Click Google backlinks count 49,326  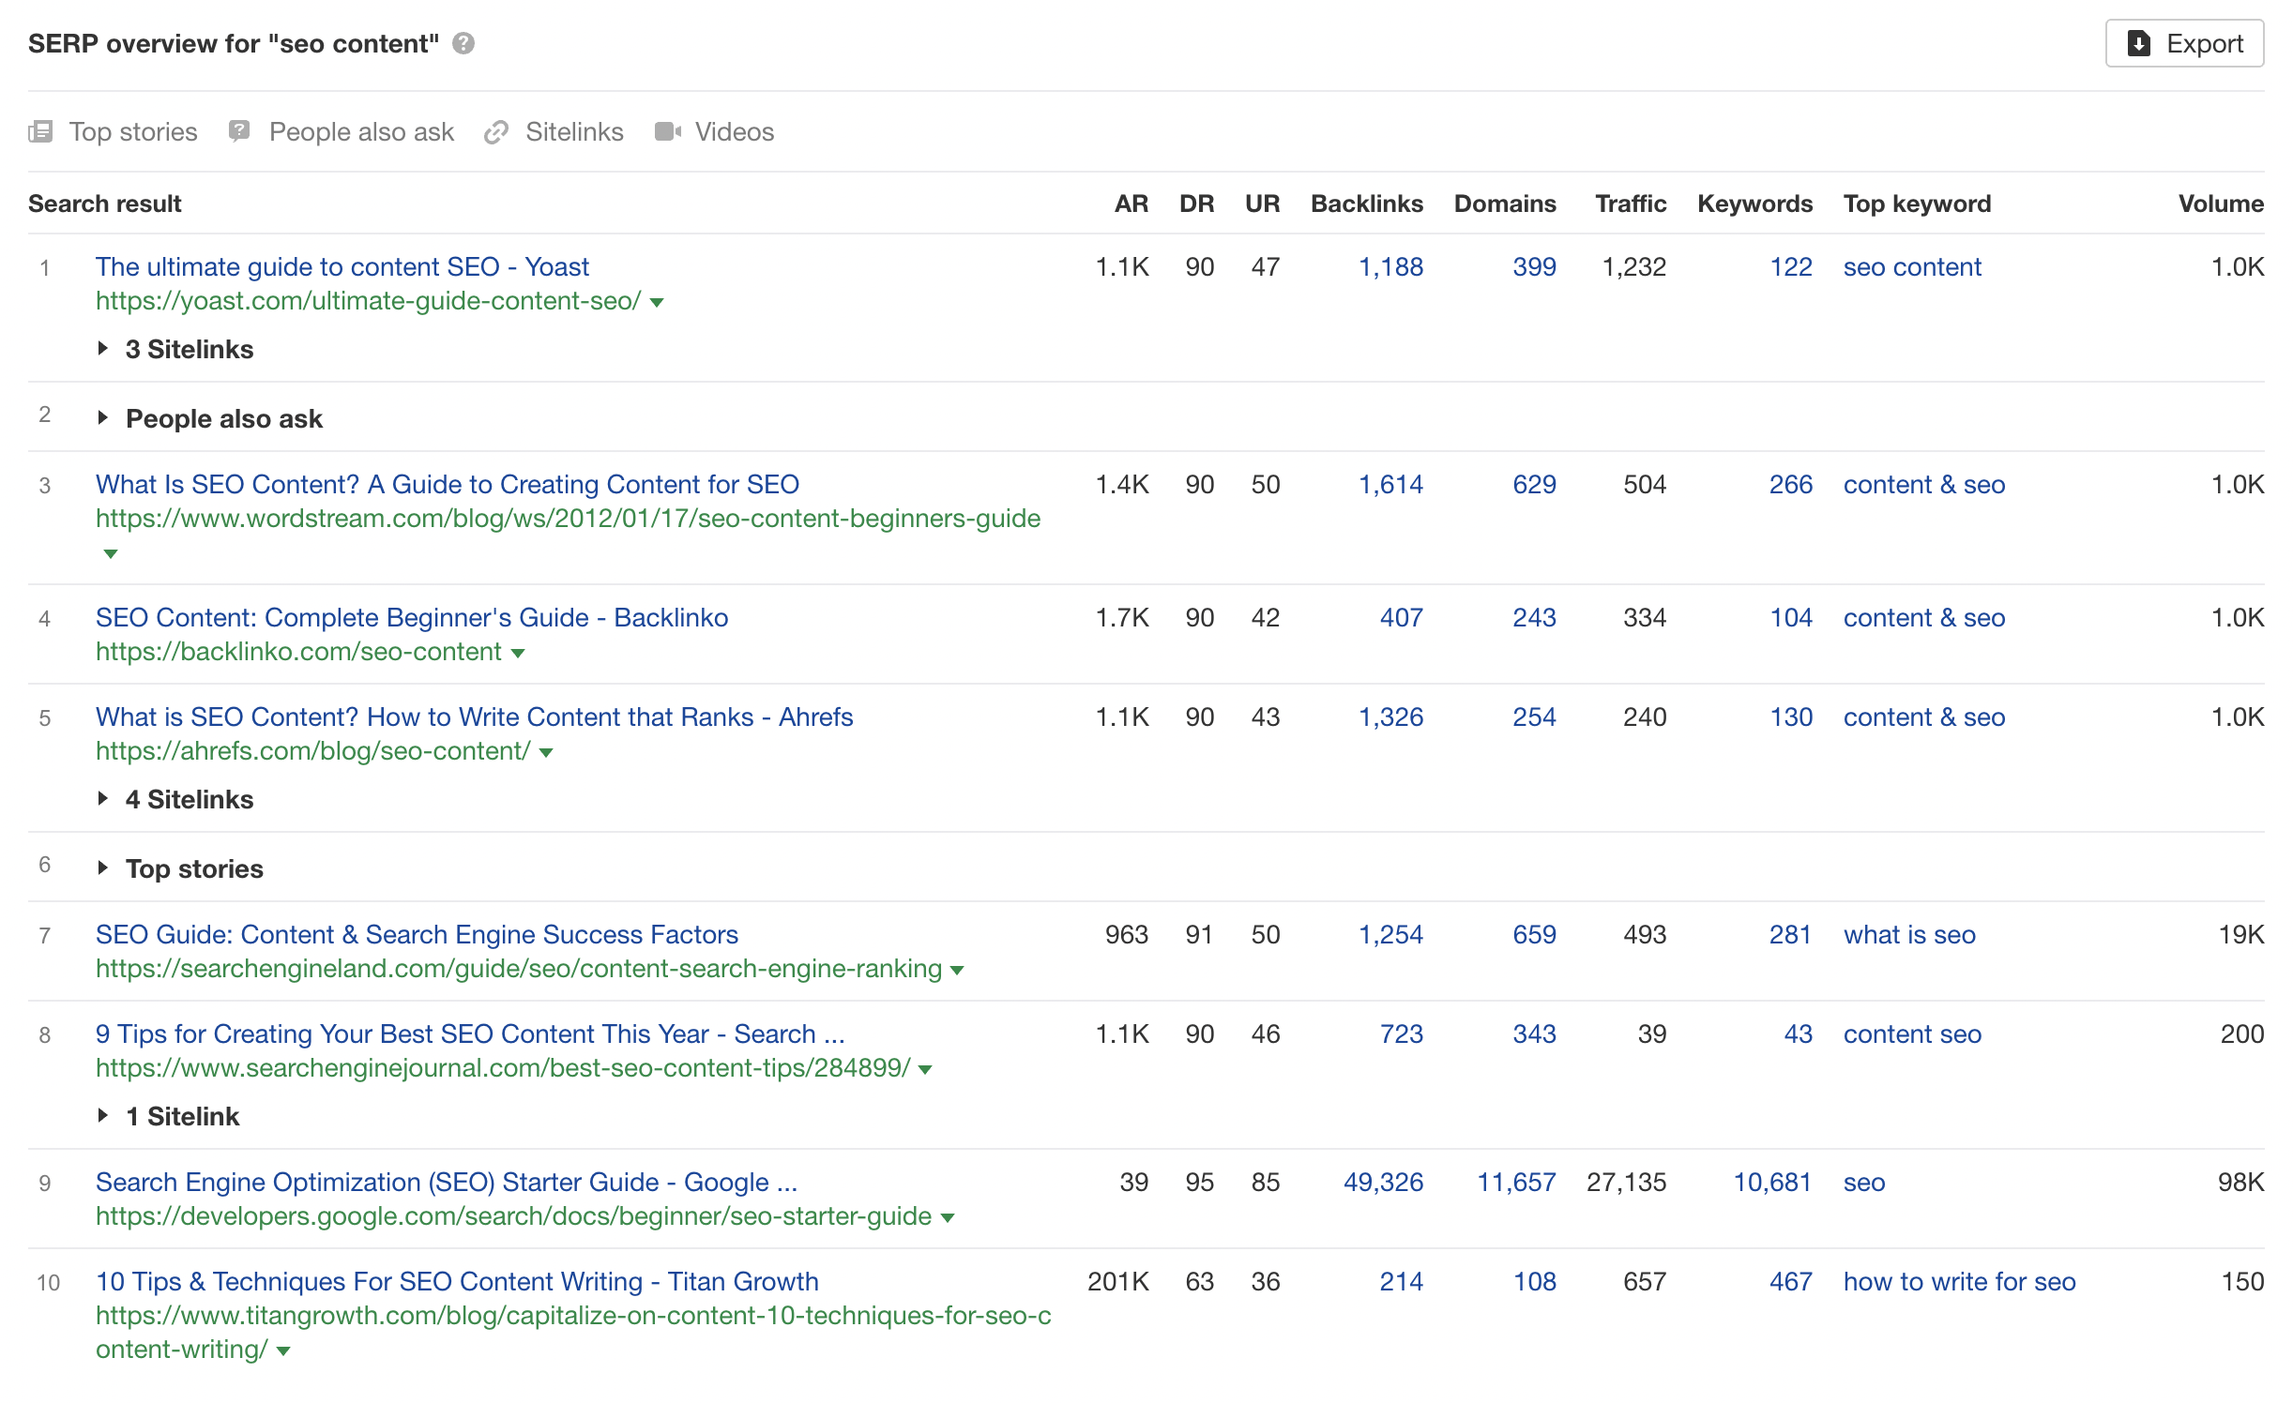point(1383,1182)
